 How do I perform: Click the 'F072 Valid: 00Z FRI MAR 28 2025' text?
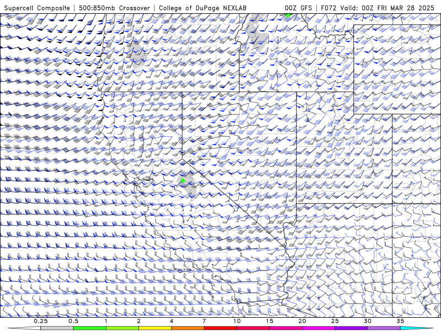(x=378, y=8)
